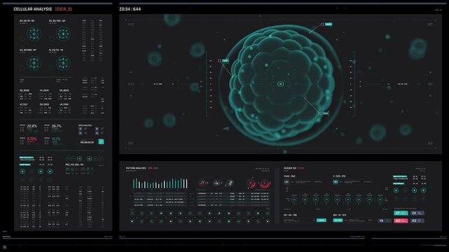Click the CELLULAR ANALYSIS panel title
This screenshot has height=252, width=449.
point(33,9)
